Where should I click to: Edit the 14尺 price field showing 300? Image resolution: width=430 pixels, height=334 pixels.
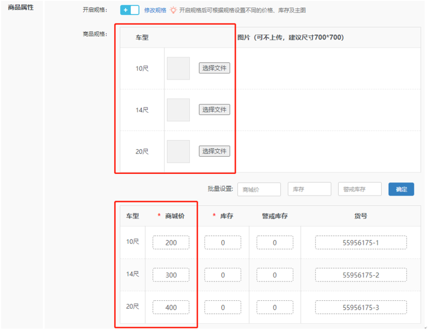(171, 275)
